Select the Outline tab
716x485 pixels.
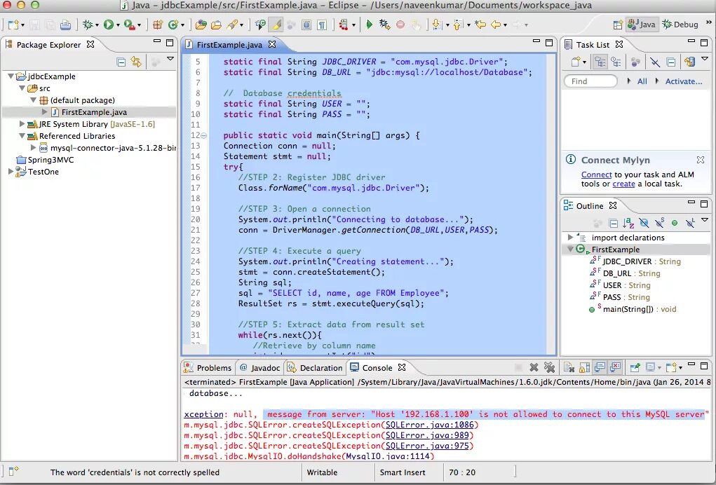590,206
